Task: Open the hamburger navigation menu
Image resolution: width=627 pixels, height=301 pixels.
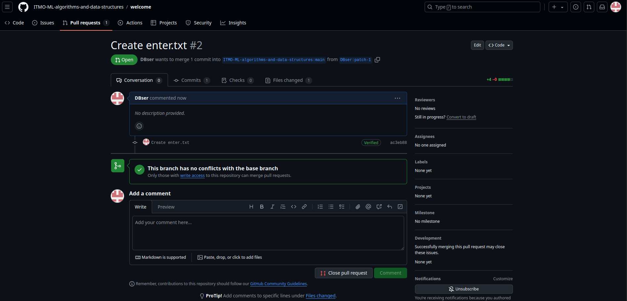Action: click(7, 7)
